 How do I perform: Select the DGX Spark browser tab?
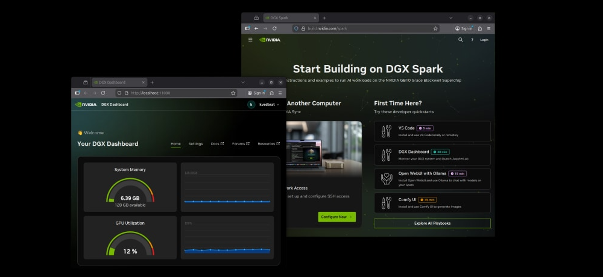291,18
